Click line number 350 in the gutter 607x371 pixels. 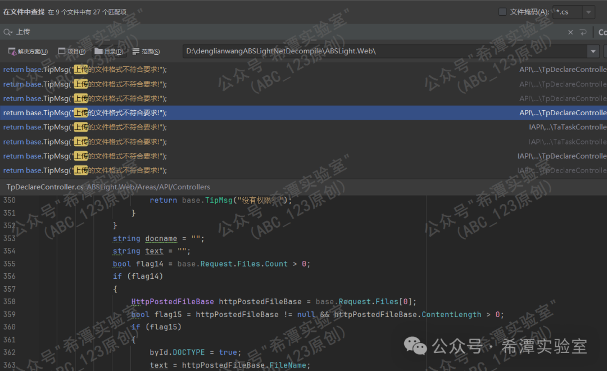pos(10,200)
